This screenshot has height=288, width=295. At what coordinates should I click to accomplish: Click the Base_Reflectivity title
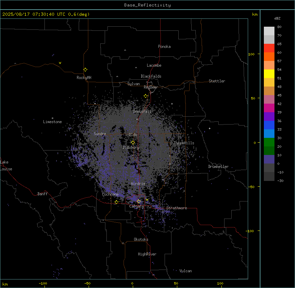147,5
